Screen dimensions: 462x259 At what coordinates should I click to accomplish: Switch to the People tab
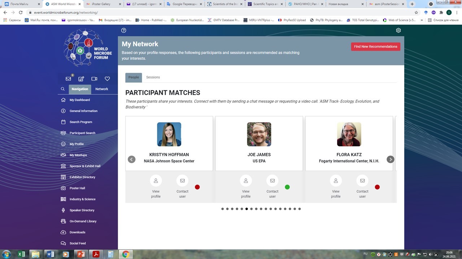[134, 77]
